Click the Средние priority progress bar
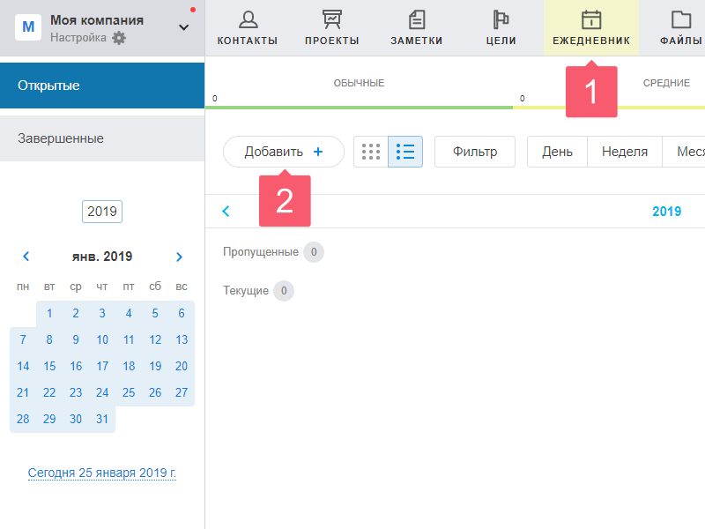 coord(609,108)
